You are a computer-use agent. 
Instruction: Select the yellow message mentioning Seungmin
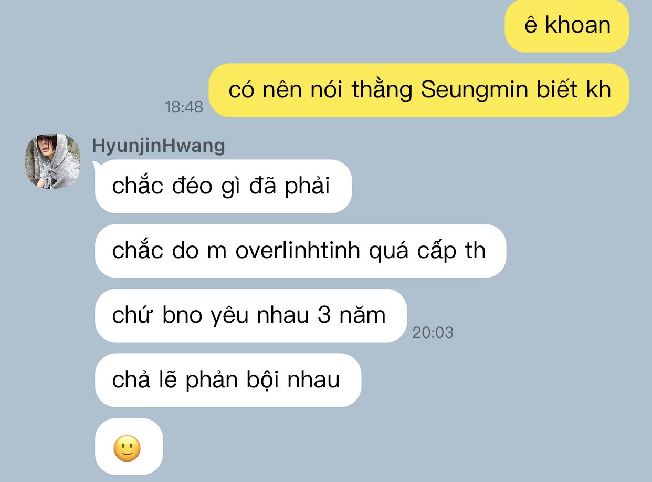pyautogui.click(x=419, y=90)
